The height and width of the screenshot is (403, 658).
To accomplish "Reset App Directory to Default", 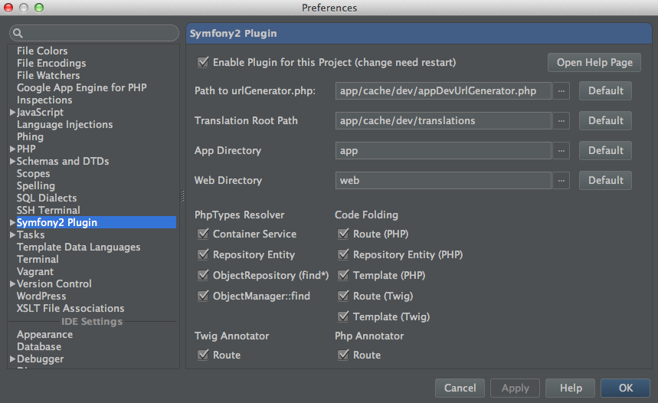I will pos(606,151).
